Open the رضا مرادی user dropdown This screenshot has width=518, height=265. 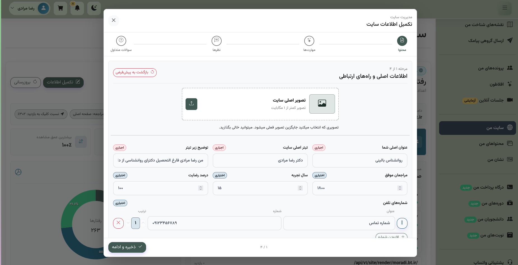[x=29, y=8]
